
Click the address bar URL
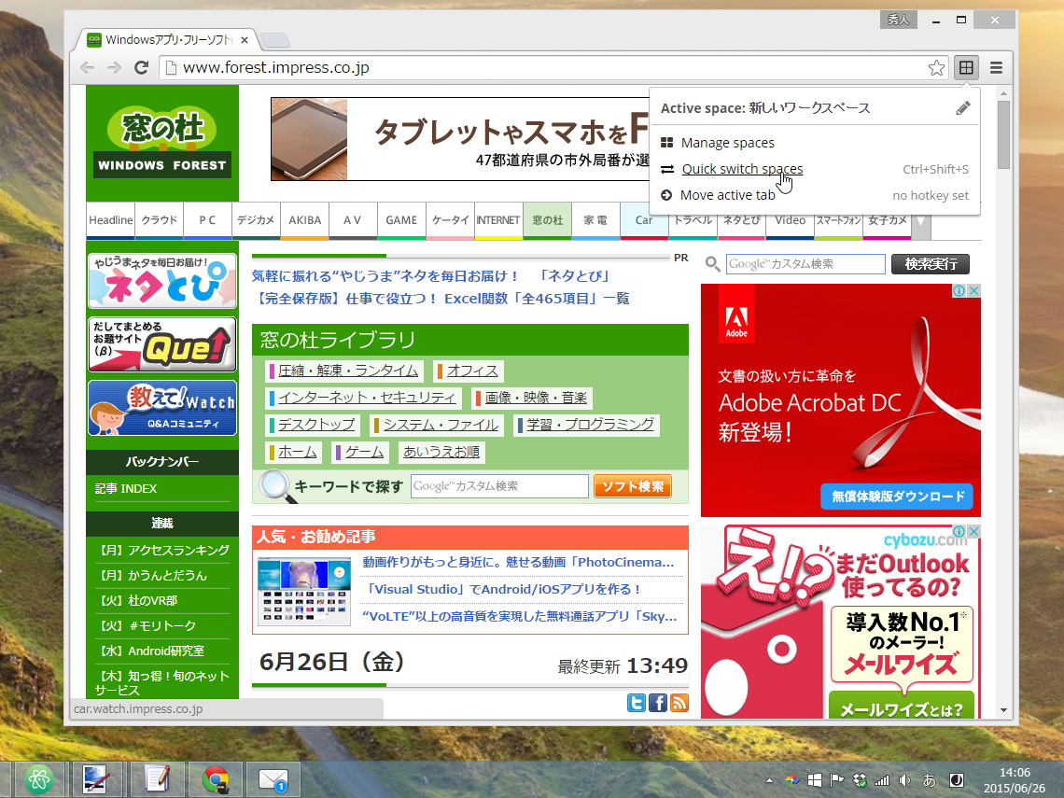click(x=276, y=67)
